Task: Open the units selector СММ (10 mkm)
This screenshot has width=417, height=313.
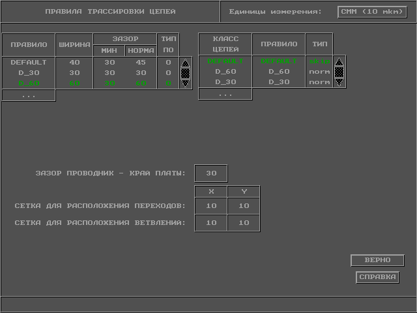Action: [x=372, y=12]
